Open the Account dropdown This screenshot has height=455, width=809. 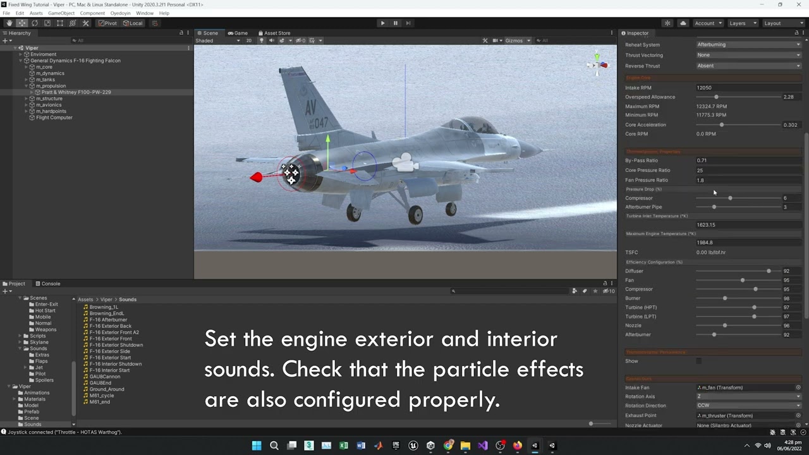pyautogui.click(x=707, y=23)
